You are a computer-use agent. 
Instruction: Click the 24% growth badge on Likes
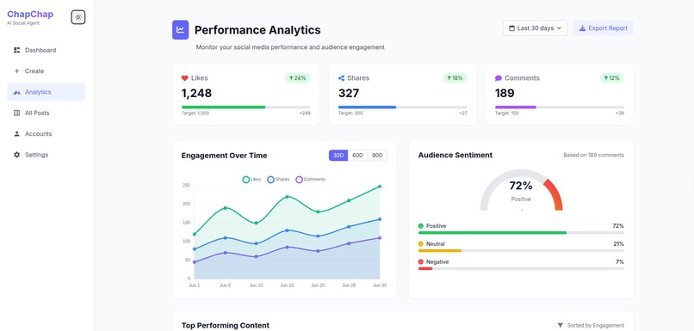(298, 78)
